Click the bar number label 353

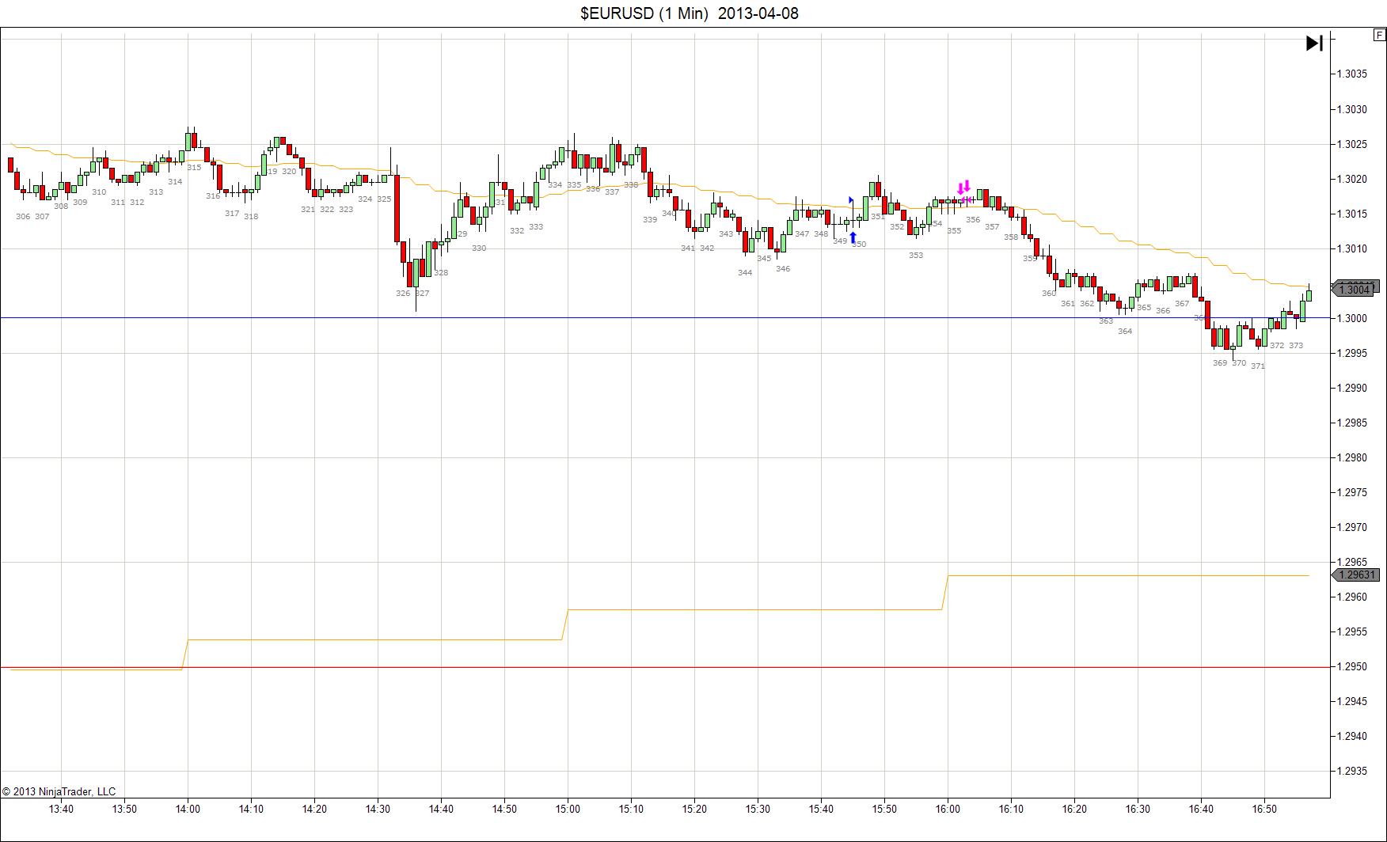(916, 255)
